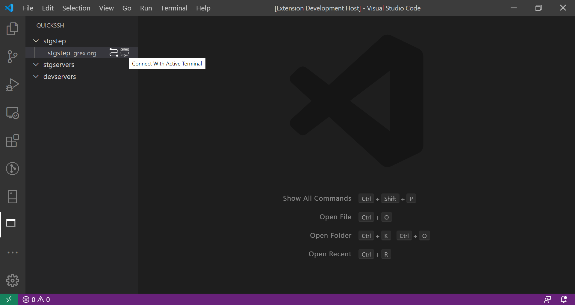The height and width of the screenshot is (305, 575).
Task: Click the stgstep group label
Action: pos(55,41)
